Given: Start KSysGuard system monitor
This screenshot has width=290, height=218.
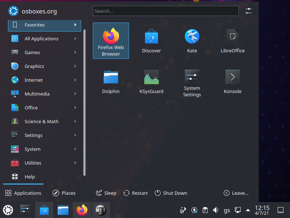Looking at the screenshot, I should (151, 81).
